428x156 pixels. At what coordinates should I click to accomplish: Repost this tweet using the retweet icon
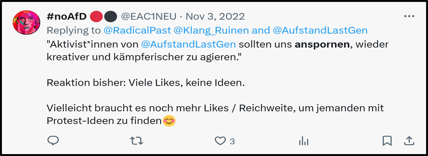[137, 141]
